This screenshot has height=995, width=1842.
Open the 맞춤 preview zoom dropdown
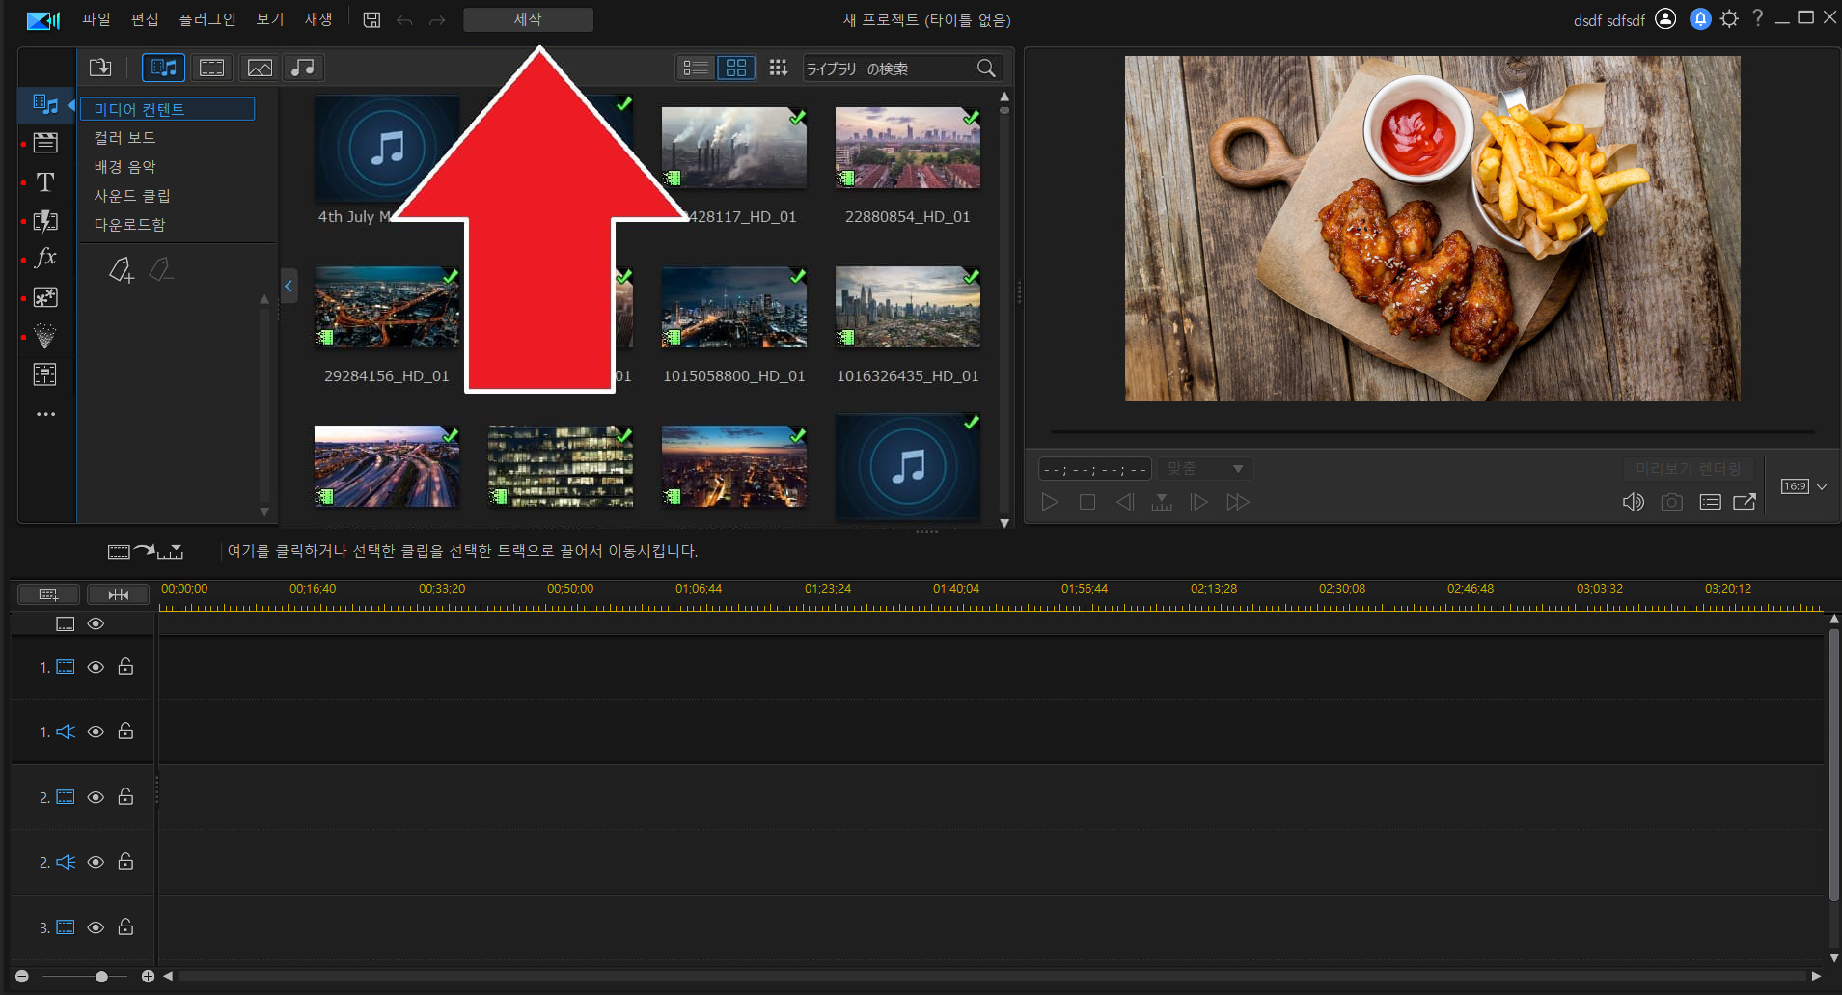point(1205,469)
